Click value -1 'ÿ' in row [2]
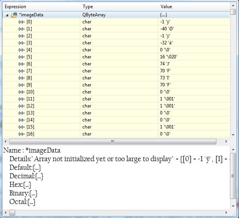Screen dimensions: 239x218 (165, 36)
